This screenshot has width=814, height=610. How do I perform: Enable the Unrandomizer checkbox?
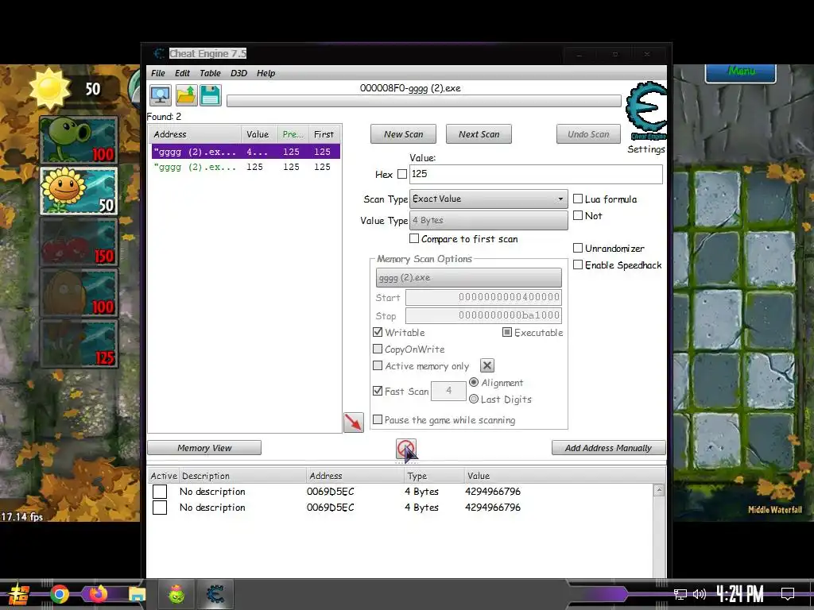point(578,248)
